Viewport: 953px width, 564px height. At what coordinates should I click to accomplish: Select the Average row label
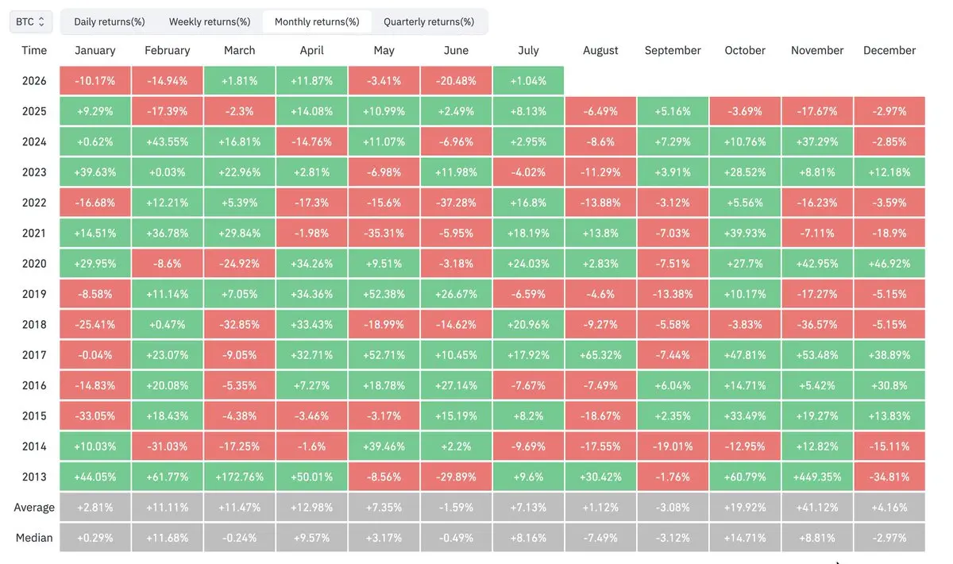tap(34, 508)
